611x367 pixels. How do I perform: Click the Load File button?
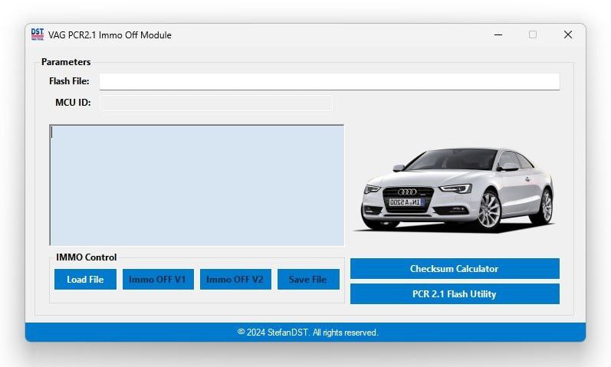[x=85, y=280]
